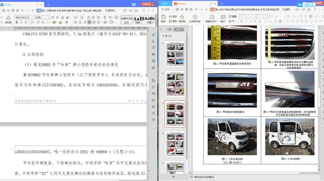Switch slide panel to Outline (大纲) view
The width and height of the screenshot is (324, 181).
tap(169, 29)
